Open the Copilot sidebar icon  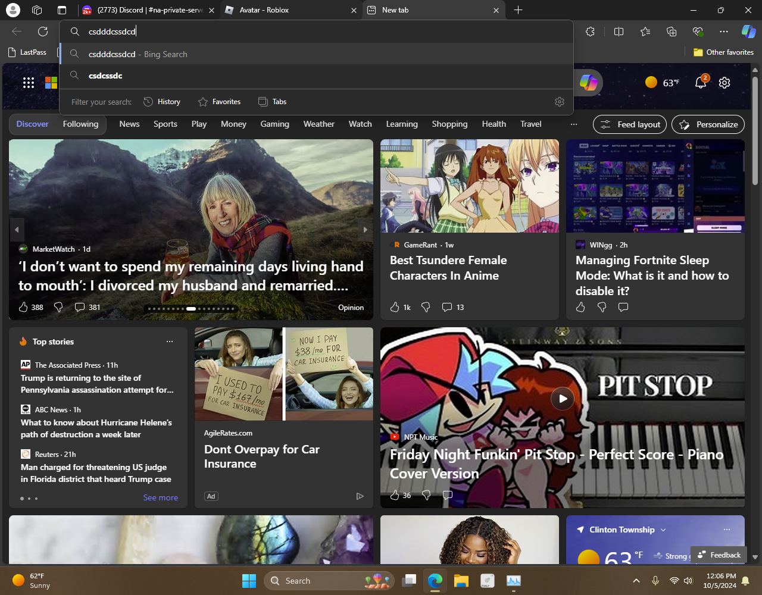coord(748,32)
